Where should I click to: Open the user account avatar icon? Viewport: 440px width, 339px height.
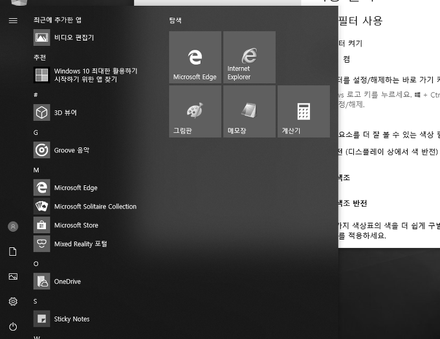click(13, 227)
